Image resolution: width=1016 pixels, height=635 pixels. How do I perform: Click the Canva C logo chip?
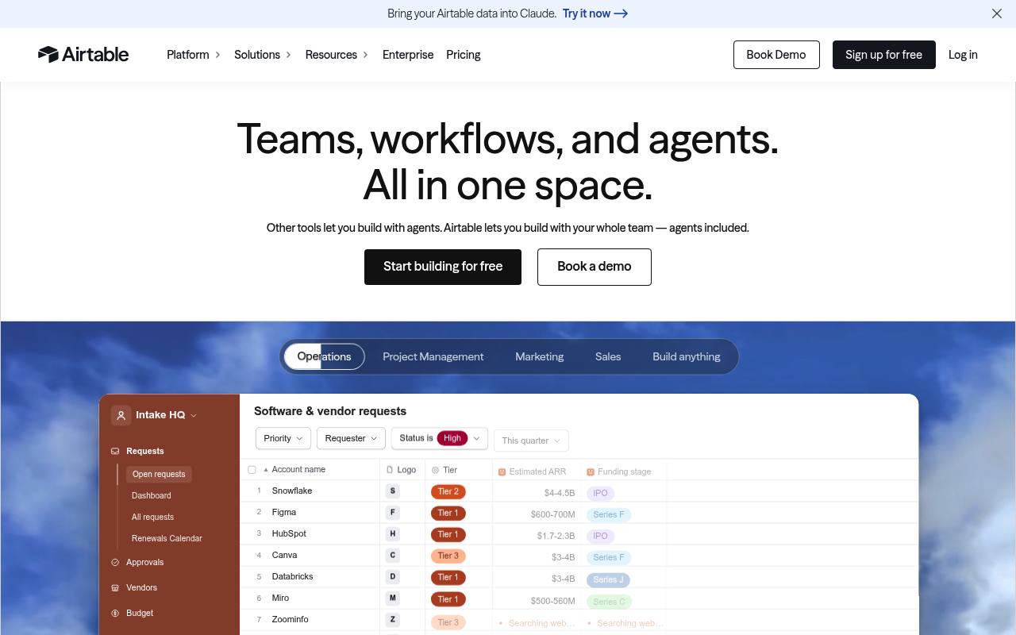[392, 556]
